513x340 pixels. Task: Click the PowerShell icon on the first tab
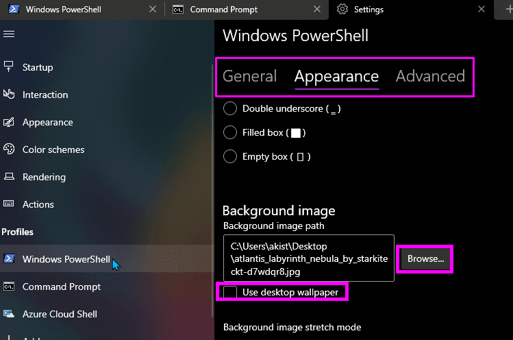[x=14, y=9]
